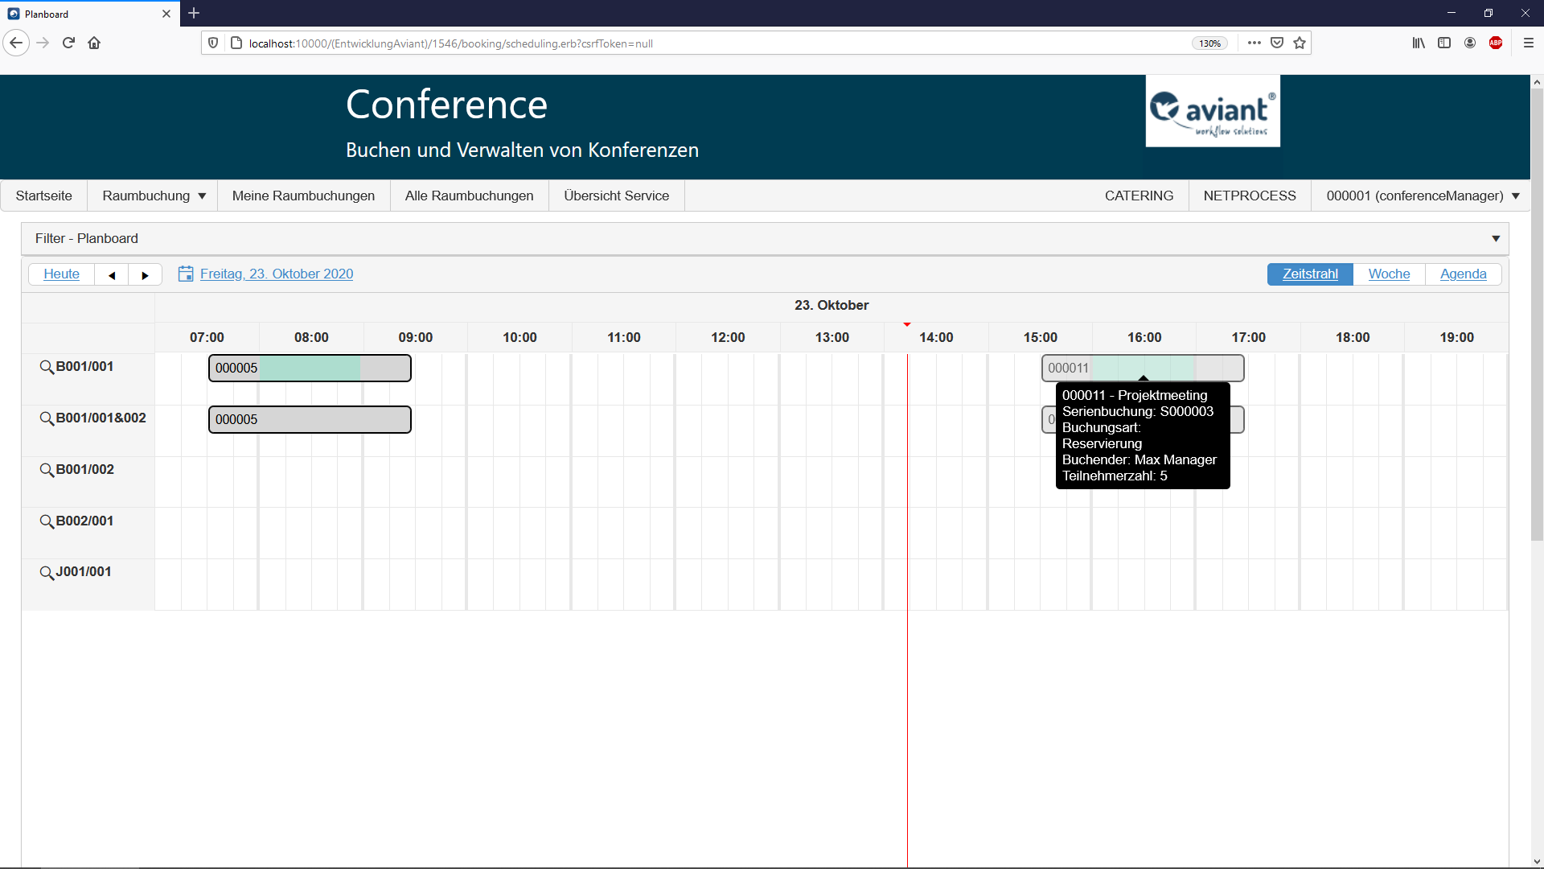Click magnifier icon next to room B001/001

47,367
